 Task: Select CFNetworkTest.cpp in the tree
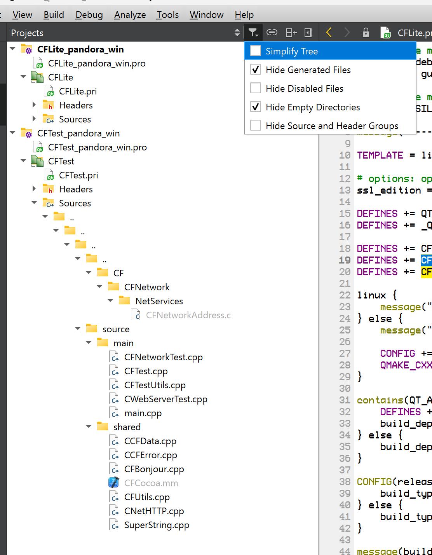164,357
